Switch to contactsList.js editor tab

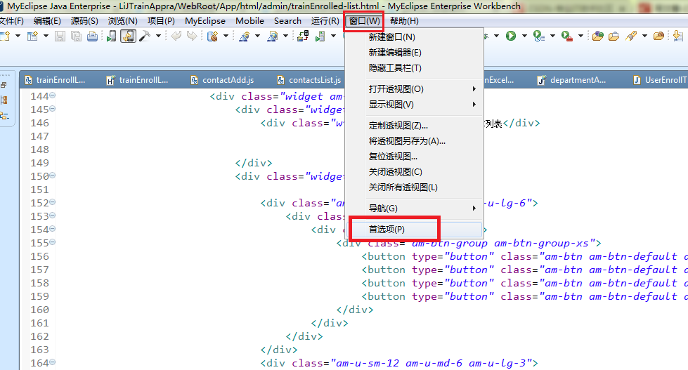[x=310, y=80]
